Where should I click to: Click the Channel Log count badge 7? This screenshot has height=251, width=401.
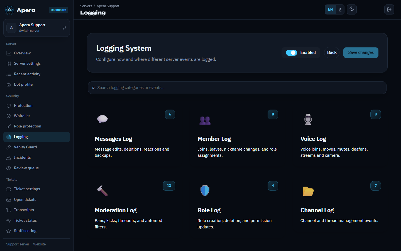pos(376,186)
